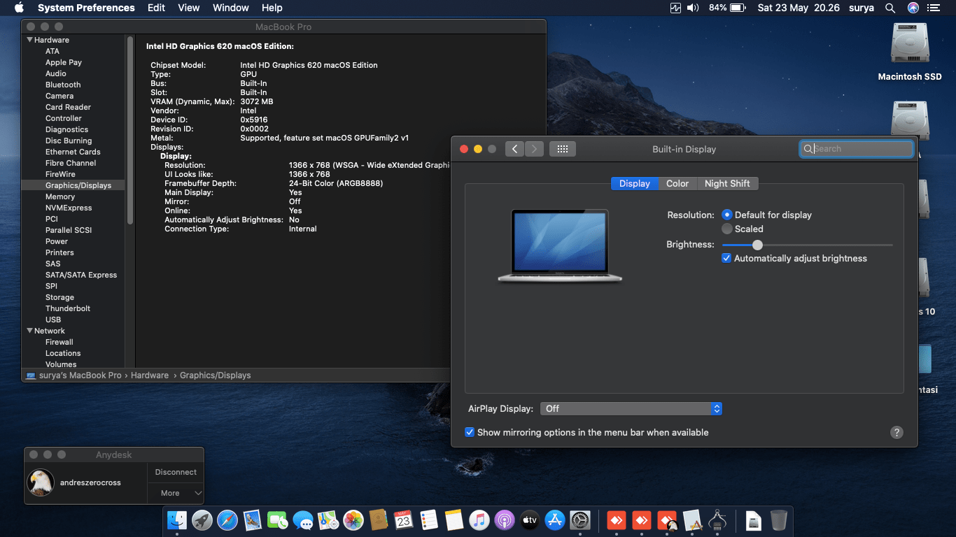Image resolution: width=956 pixels, height=537 pixels.
Task: Click the back arrow in Built-in Display window
Action: coord(514,149)
